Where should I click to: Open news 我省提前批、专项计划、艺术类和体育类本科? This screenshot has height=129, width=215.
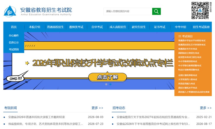(45, 124)
